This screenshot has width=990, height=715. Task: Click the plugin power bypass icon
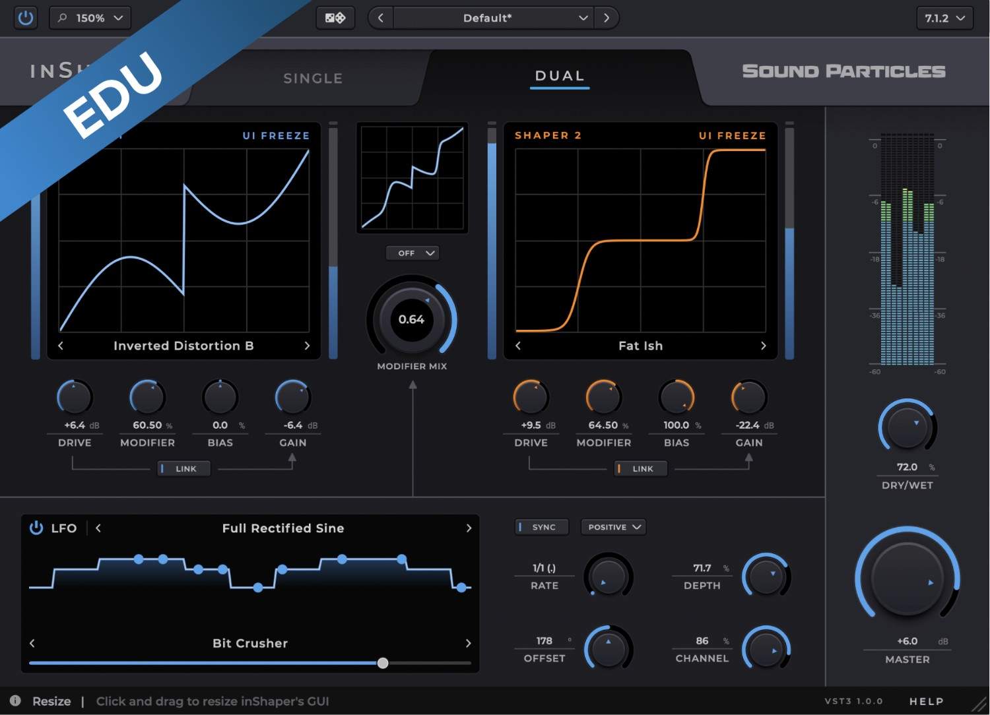[x=26, y=18]
